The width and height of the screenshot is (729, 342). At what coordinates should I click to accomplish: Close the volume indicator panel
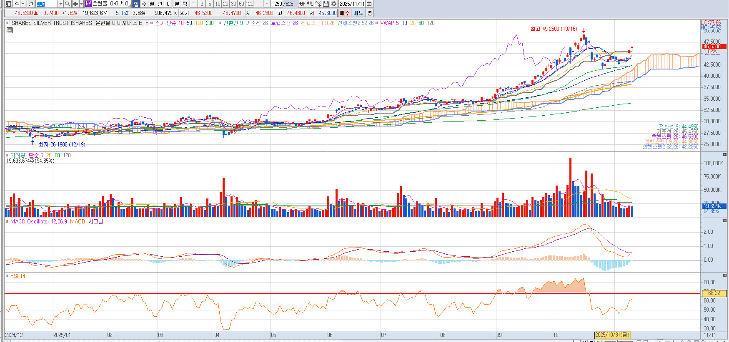725,155
